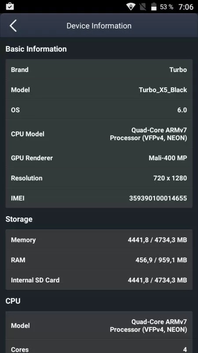Select the RAM usage row
This screenshot has height=353, width=198.
(x=99, y=260)
